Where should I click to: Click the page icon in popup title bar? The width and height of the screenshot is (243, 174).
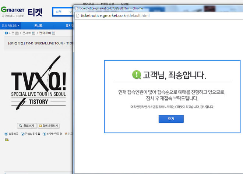(77, 8)
